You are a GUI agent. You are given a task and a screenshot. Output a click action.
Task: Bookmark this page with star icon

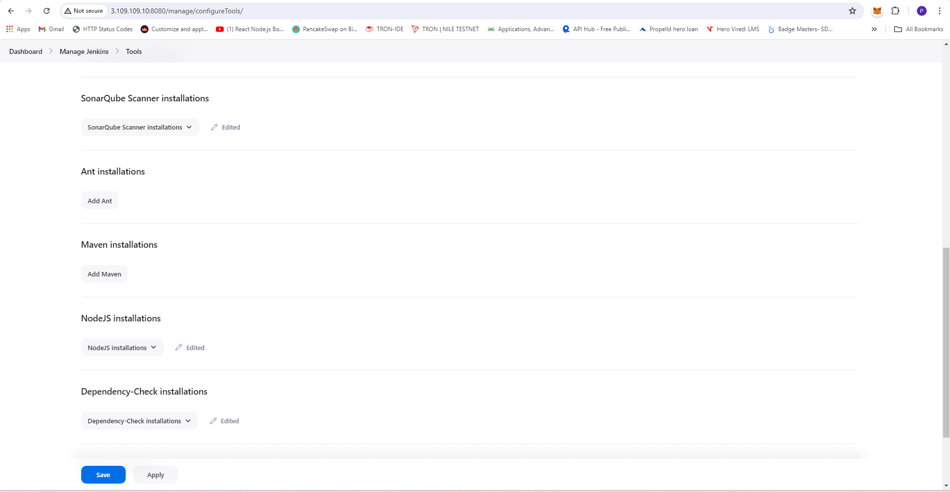(852, 11)
